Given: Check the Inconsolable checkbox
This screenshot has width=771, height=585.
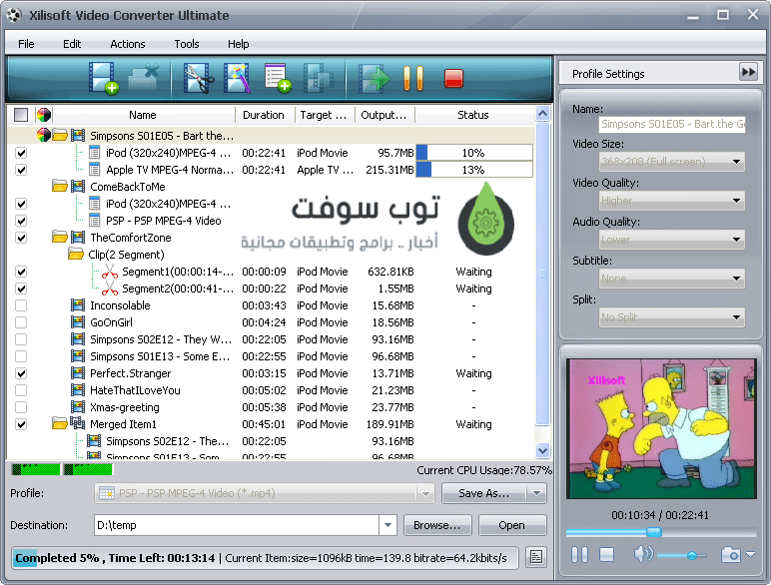Looking at the screenshot, I should pyautogui.click(x=21, y=305).
